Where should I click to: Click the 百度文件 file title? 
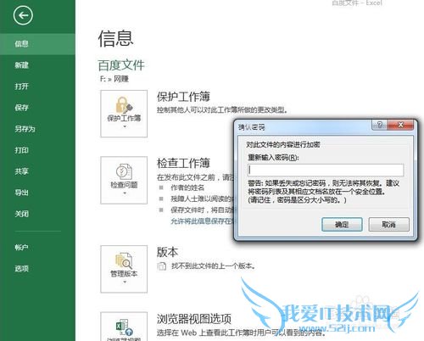[x=121, y=65]
